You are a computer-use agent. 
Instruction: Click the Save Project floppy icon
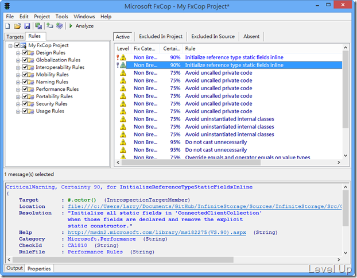[x=27, y=26]
